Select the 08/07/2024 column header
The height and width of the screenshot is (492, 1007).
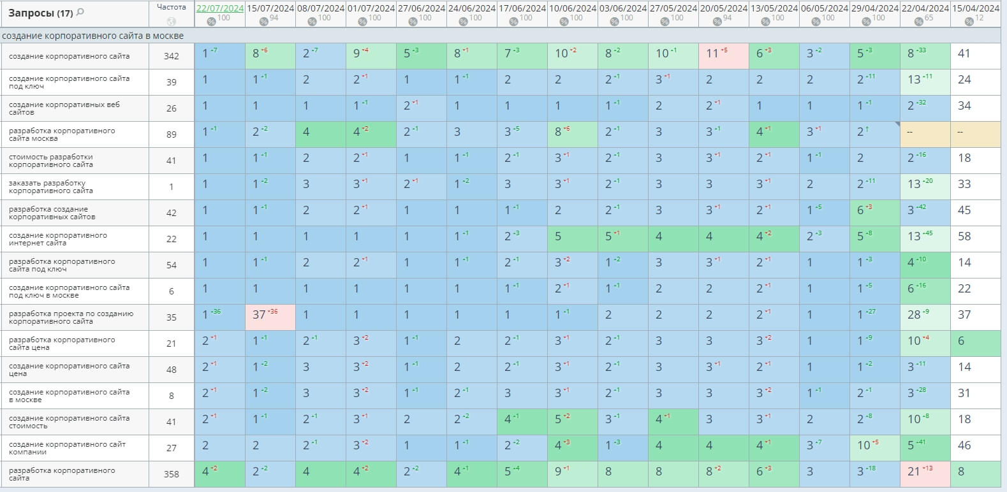pyautogui.click(x=321, y=8)
